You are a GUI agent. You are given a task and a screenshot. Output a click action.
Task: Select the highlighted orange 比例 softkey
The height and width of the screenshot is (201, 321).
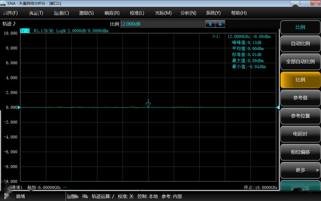[300, 80]
